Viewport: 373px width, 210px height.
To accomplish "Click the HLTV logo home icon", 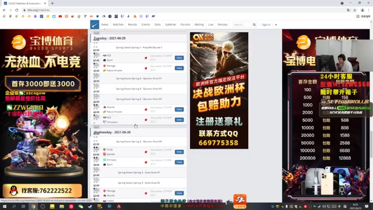I will [x=94, y=24].
